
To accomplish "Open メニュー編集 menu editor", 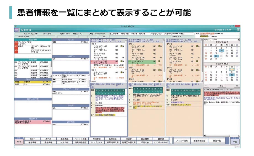I will 182,141.
